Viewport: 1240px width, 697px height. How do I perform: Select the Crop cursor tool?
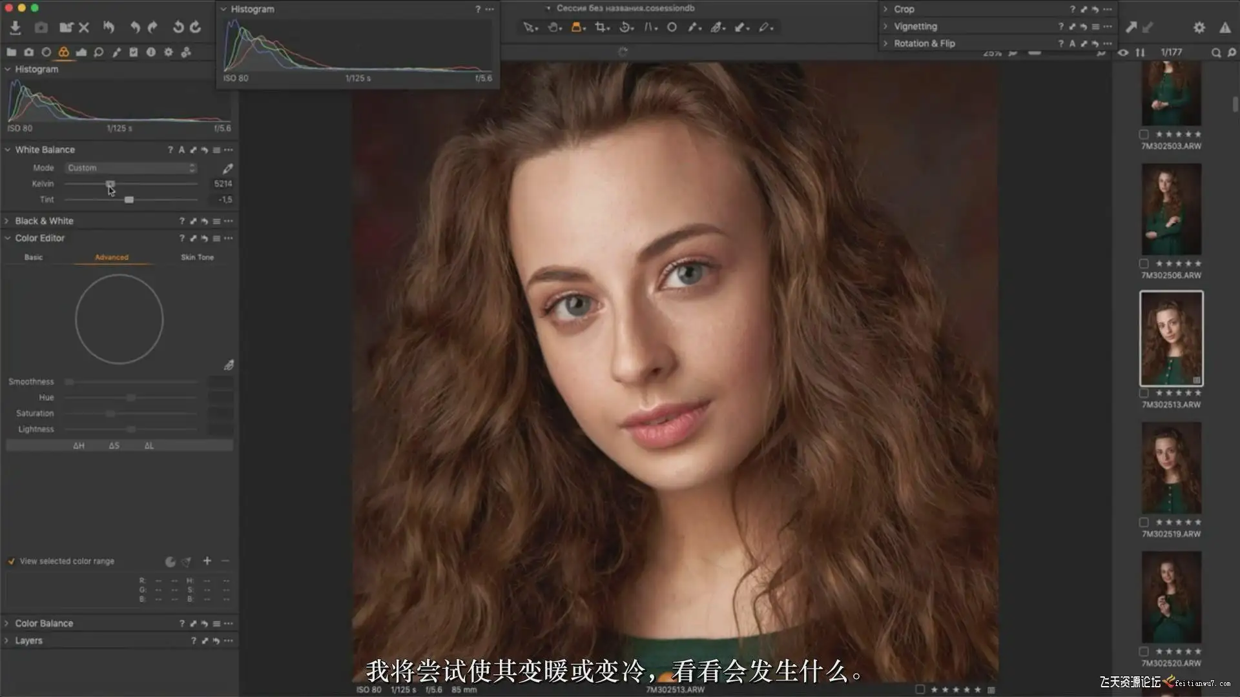pos(601,27)
